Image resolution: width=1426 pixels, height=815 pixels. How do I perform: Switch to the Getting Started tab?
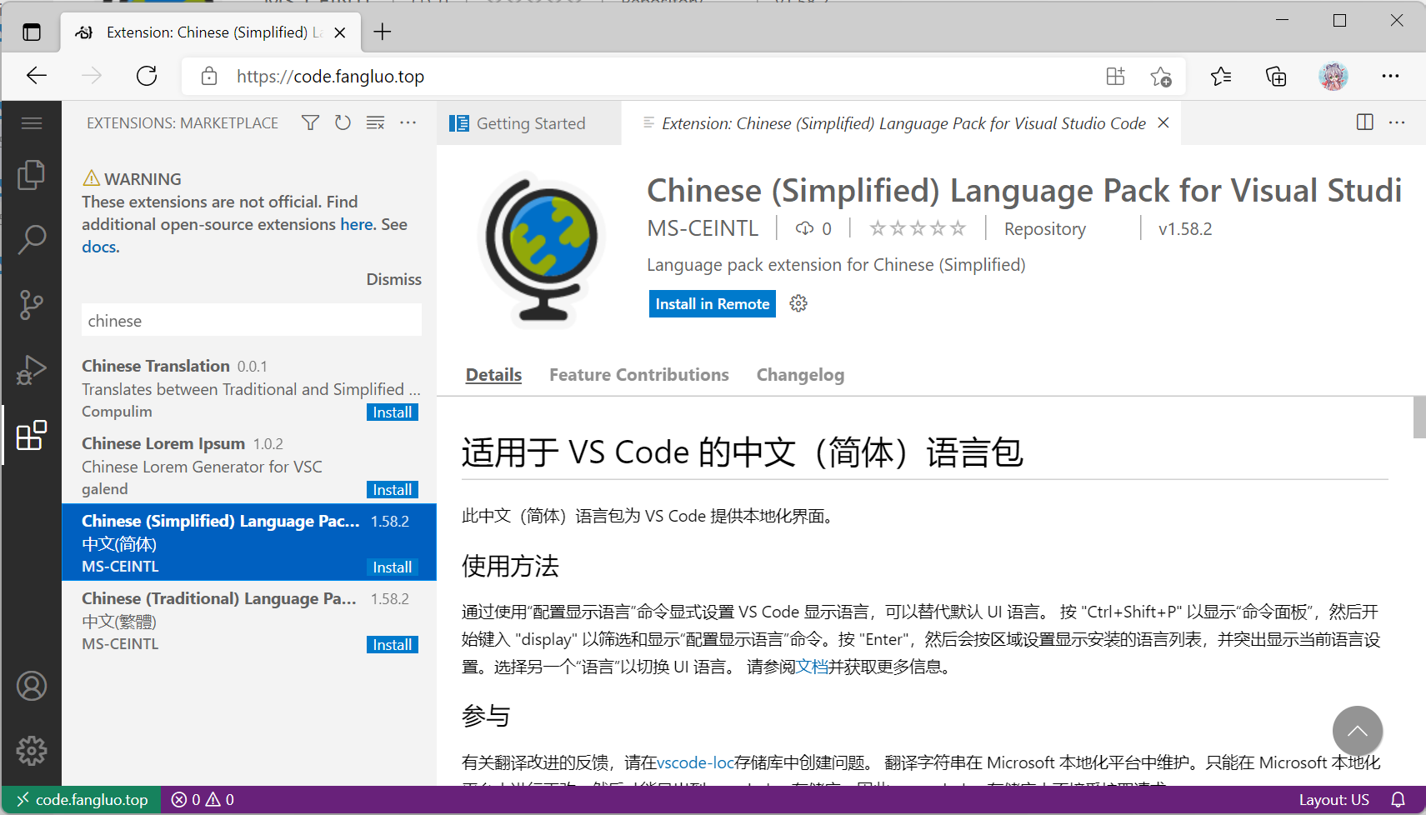[x=529, y=123]
